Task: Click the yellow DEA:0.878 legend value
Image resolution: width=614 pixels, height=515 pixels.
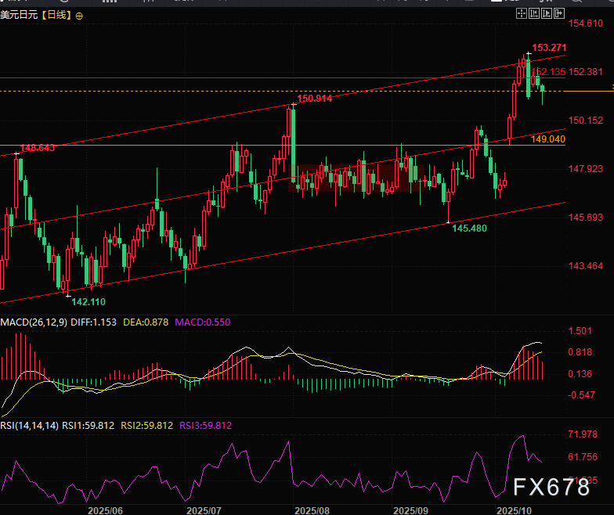Action: coord(146,322)
